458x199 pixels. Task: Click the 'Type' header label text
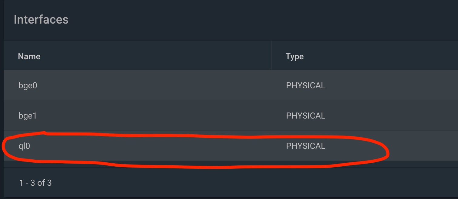tap(294, 56)
